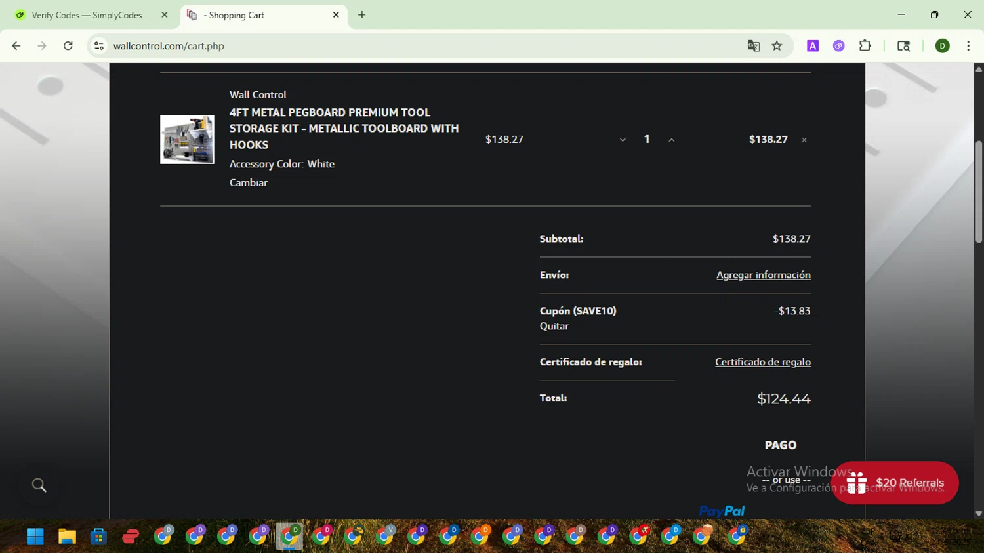Reload the wallcontrol cart page

coord(68,46)
